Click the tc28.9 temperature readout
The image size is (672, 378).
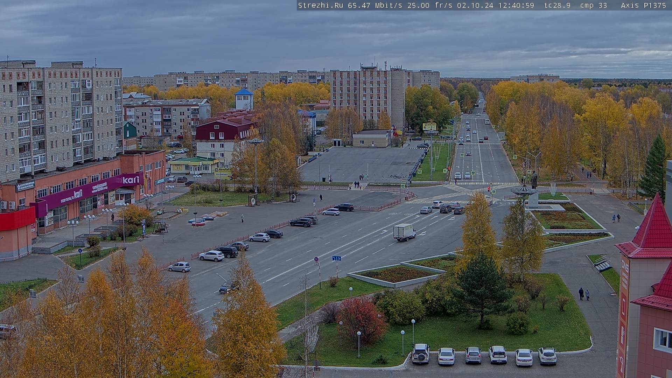coord(557,5)
